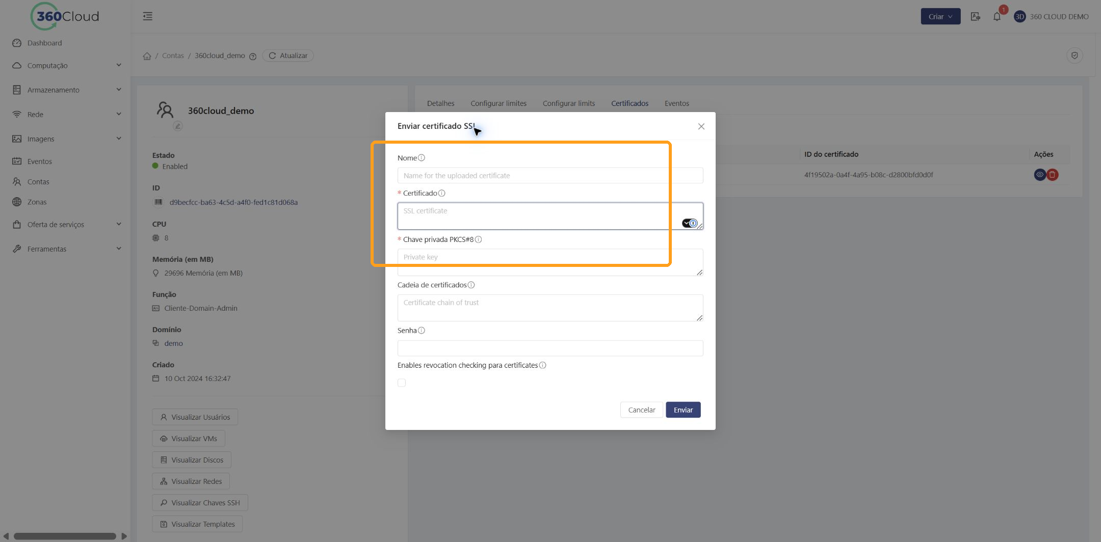1101x542 pixels.
Task: Go to home via breadcrumb house icon
Action: click(147, 56)
